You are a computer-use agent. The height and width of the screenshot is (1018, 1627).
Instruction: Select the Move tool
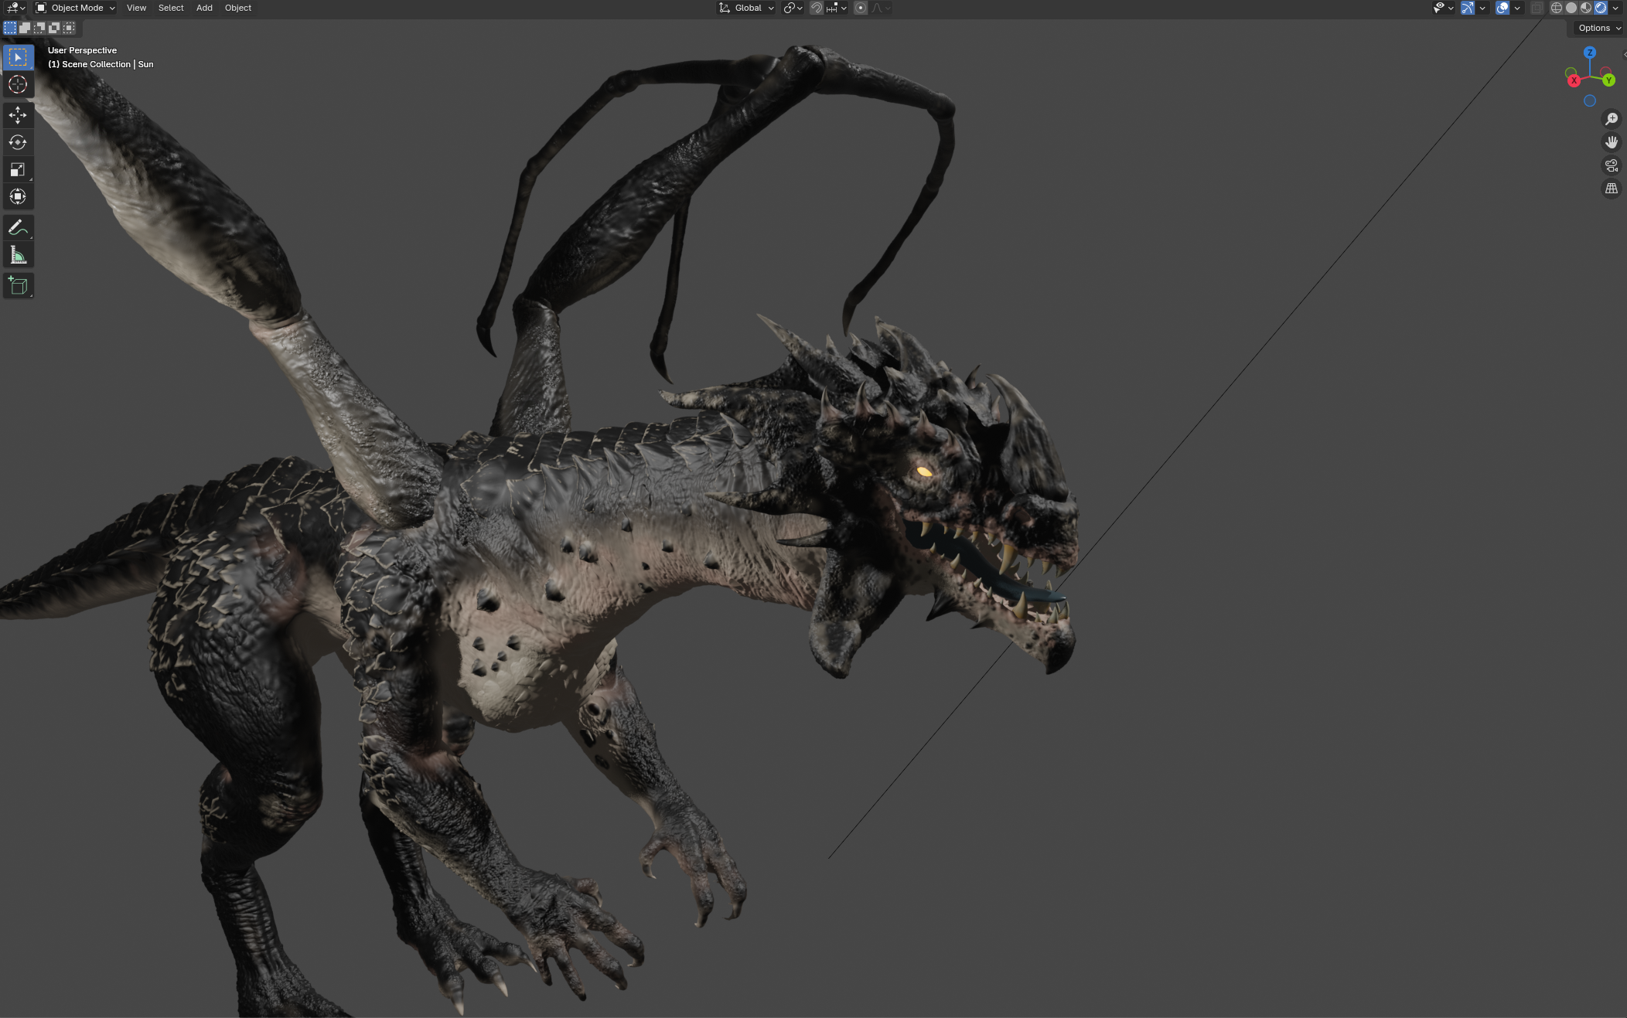pos(18,114)
